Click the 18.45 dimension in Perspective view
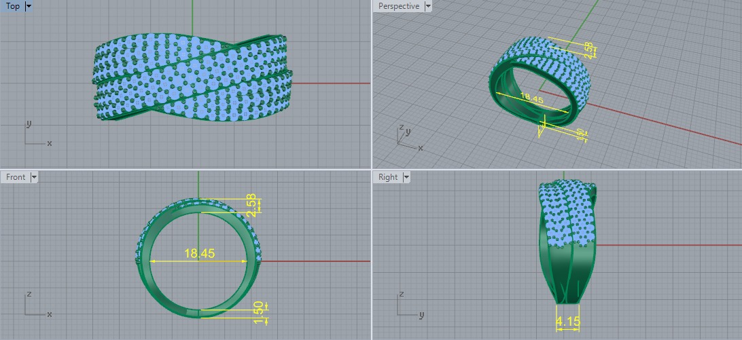The height and width of the screenshot is (340, 742). [x=531, y=98]
